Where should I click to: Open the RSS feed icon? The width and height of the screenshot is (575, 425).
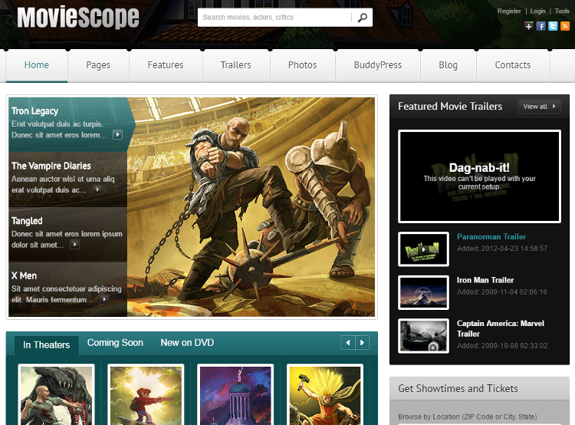point(565,26)
